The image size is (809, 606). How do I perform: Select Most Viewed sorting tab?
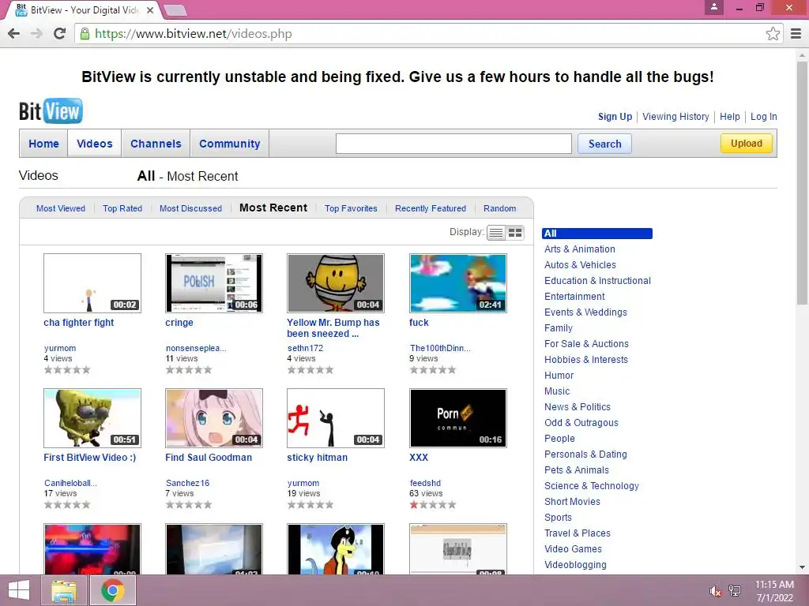[61, 208]
